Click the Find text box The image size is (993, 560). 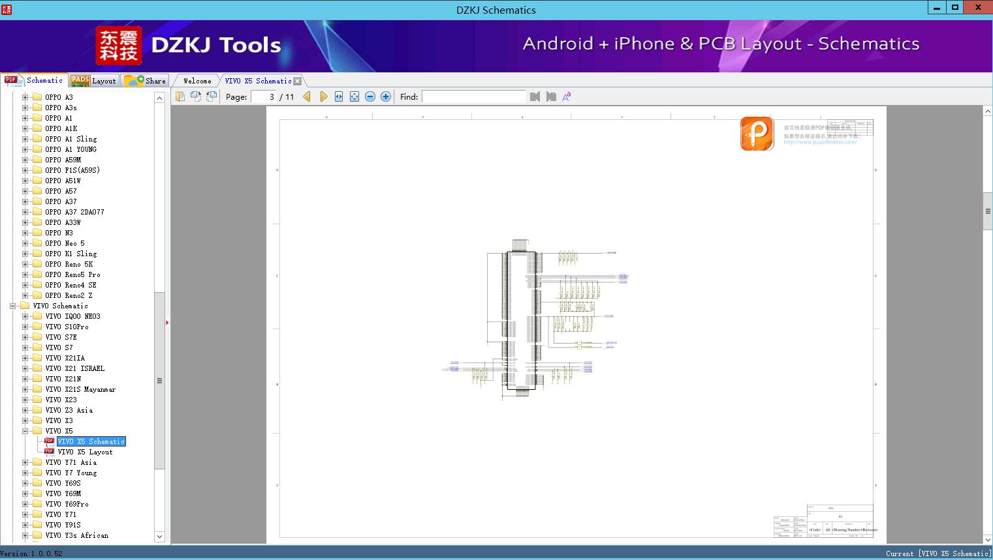[x=474, y=96]
